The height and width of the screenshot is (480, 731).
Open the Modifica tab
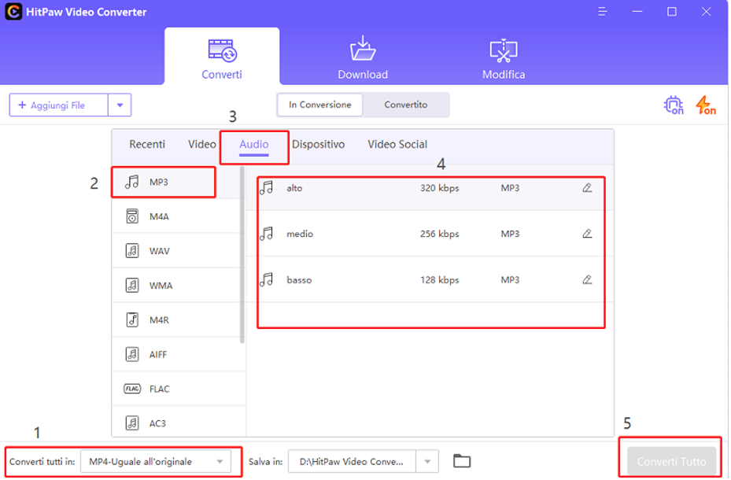tap(504, 59)
